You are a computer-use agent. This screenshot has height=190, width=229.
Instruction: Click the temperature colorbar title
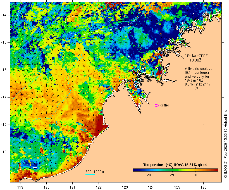click(175, 165)
